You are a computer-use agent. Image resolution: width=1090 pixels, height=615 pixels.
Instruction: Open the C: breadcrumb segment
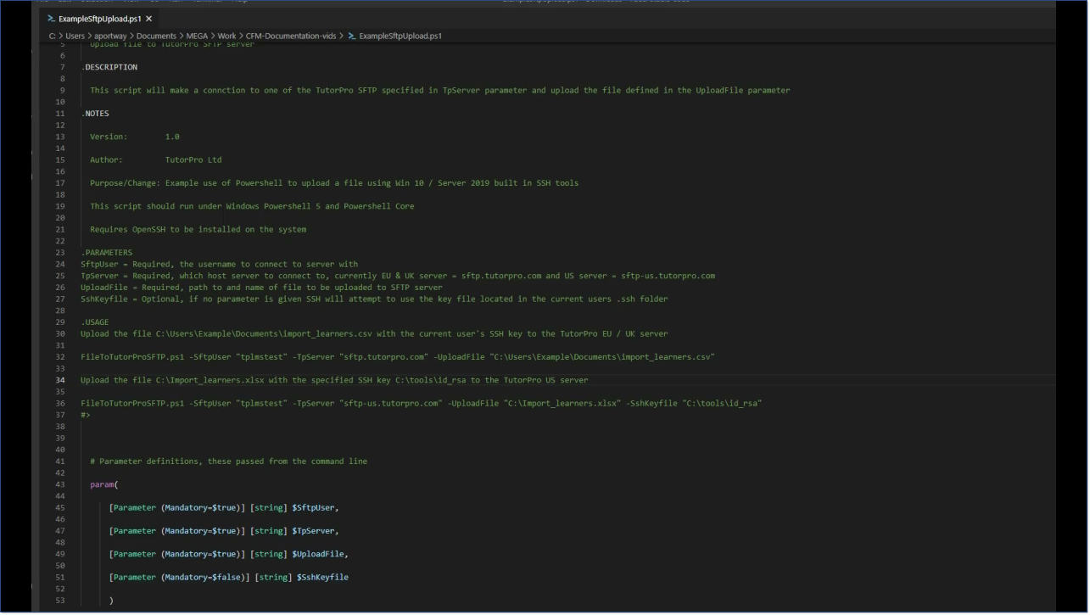(53, 36)
